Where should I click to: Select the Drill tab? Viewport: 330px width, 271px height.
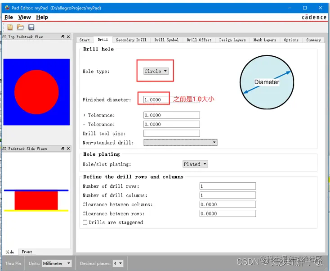[x=103, y=40]
